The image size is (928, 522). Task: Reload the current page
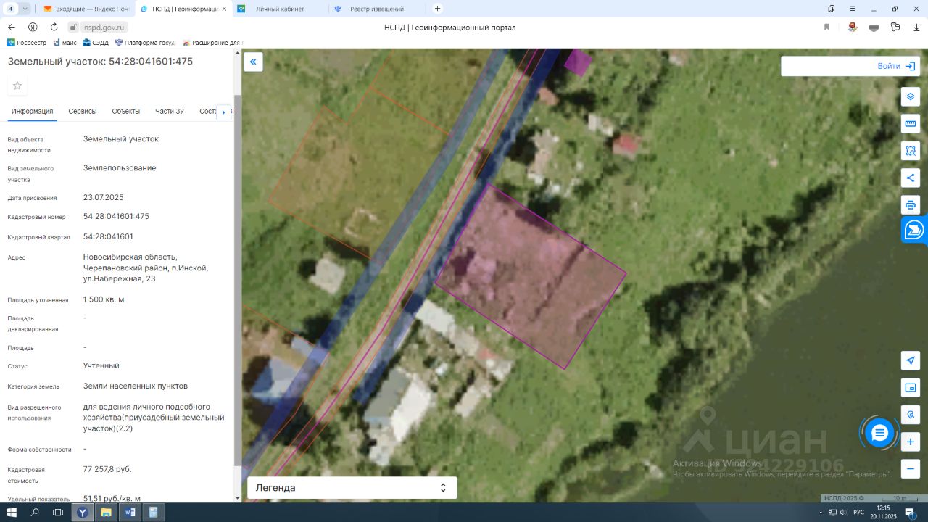click(x=54, y=27)
